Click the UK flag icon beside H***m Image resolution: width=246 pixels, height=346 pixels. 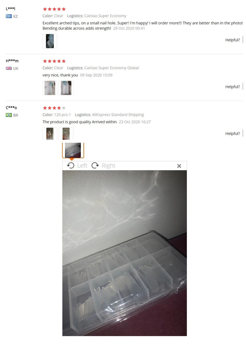pos(9,68)
